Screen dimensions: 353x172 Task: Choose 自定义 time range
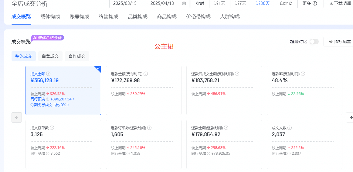286,3
